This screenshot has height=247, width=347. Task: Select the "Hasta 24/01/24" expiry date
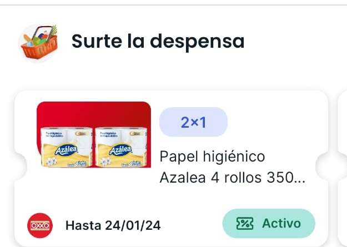pos(113,225)
